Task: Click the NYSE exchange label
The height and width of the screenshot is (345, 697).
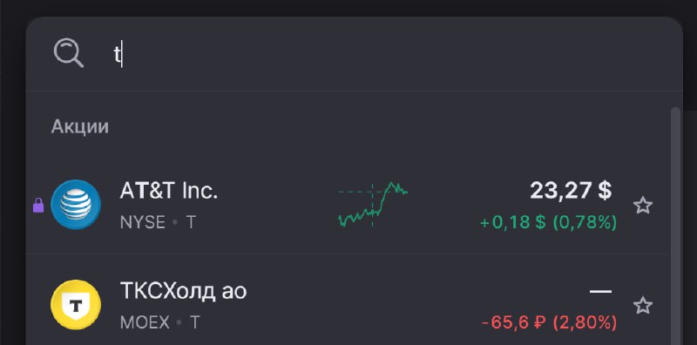Action: point(143,222)
